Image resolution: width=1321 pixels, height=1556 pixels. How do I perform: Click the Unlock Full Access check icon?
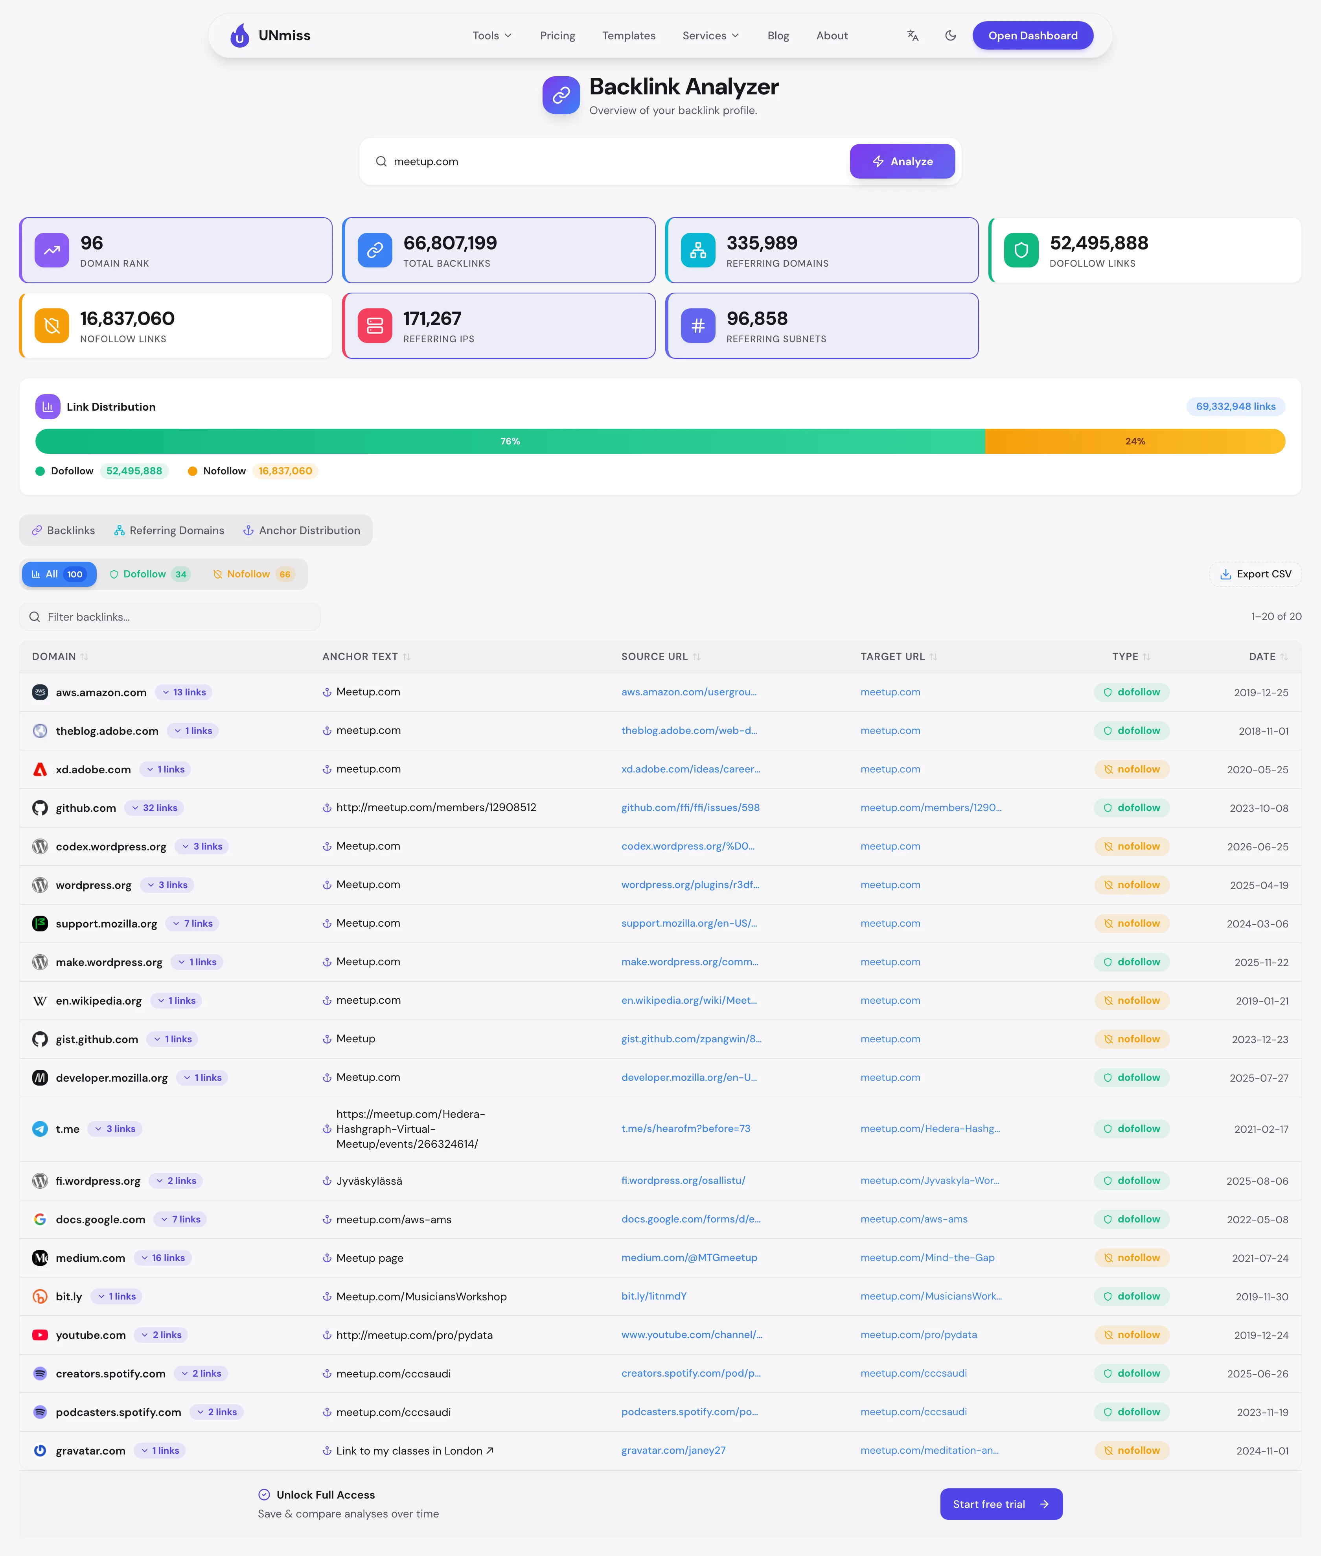pyautogui.click(x=264, y=1495)
